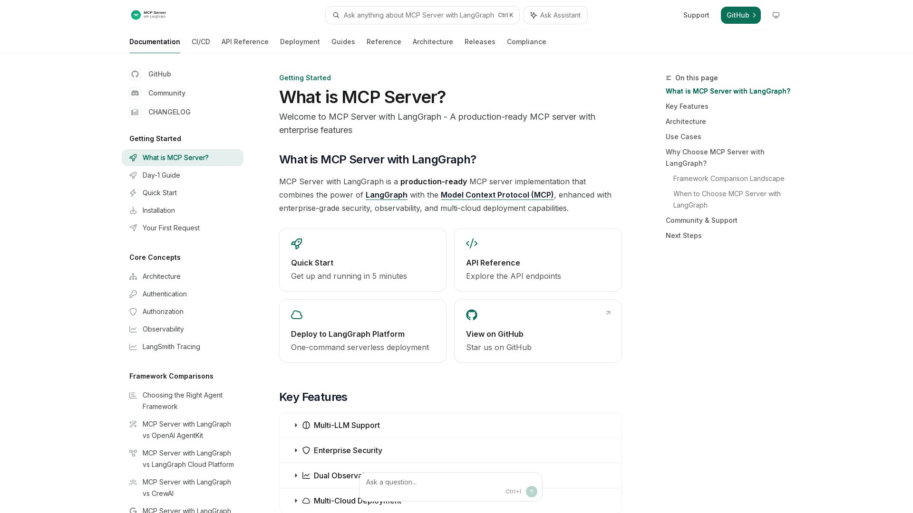Screen dimensions: 913x513
Task: Follow the Model Context Protocol (MCP) link
Action: click(497, 195)
